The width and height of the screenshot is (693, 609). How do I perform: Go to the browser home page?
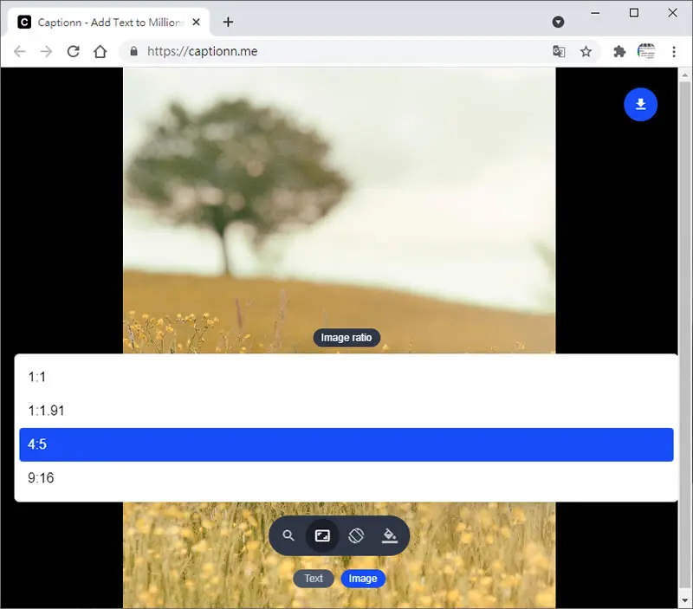click(100, 51)
